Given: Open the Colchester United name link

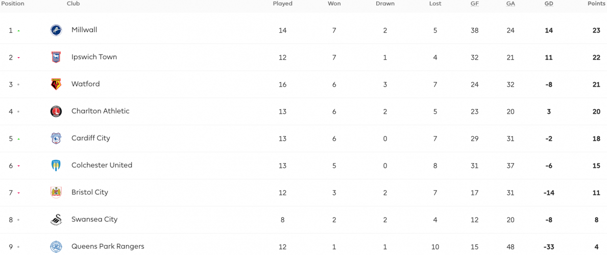Looking at the screenshot, I should pos(102,165).
